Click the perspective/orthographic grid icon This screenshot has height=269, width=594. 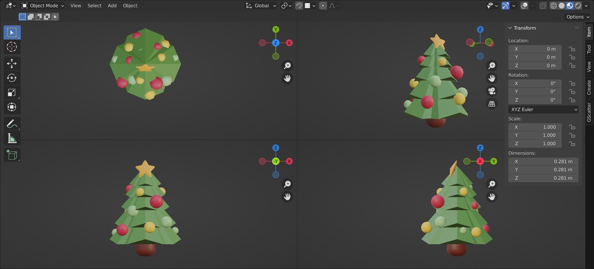[x=492, y=104]
